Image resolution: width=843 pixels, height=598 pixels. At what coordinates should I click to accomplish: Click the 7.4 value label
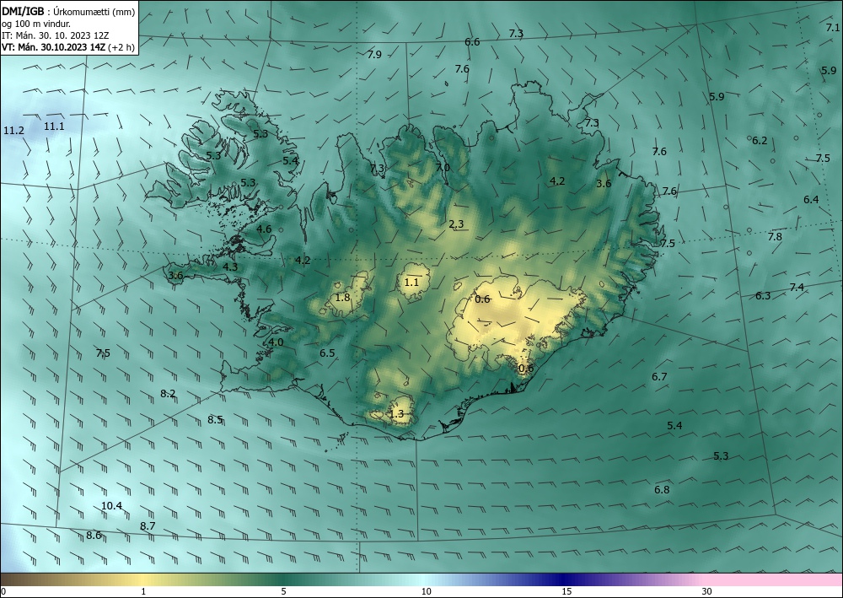pos(797,288)
